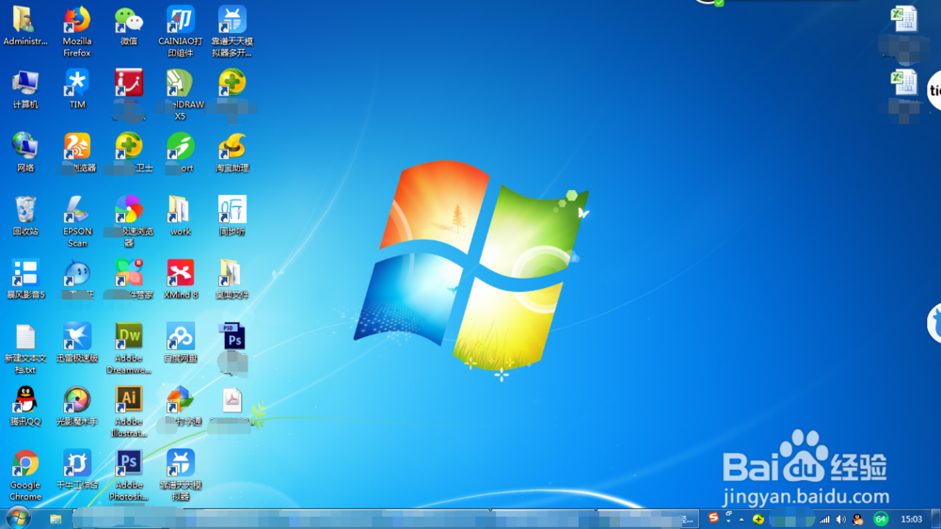Open 千牛工作台 shortcut
This screenshot has height=529, width=941.
point(77,470)
